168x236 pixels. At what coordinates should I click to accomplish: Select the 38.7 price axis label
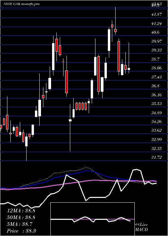coord(155,59)
